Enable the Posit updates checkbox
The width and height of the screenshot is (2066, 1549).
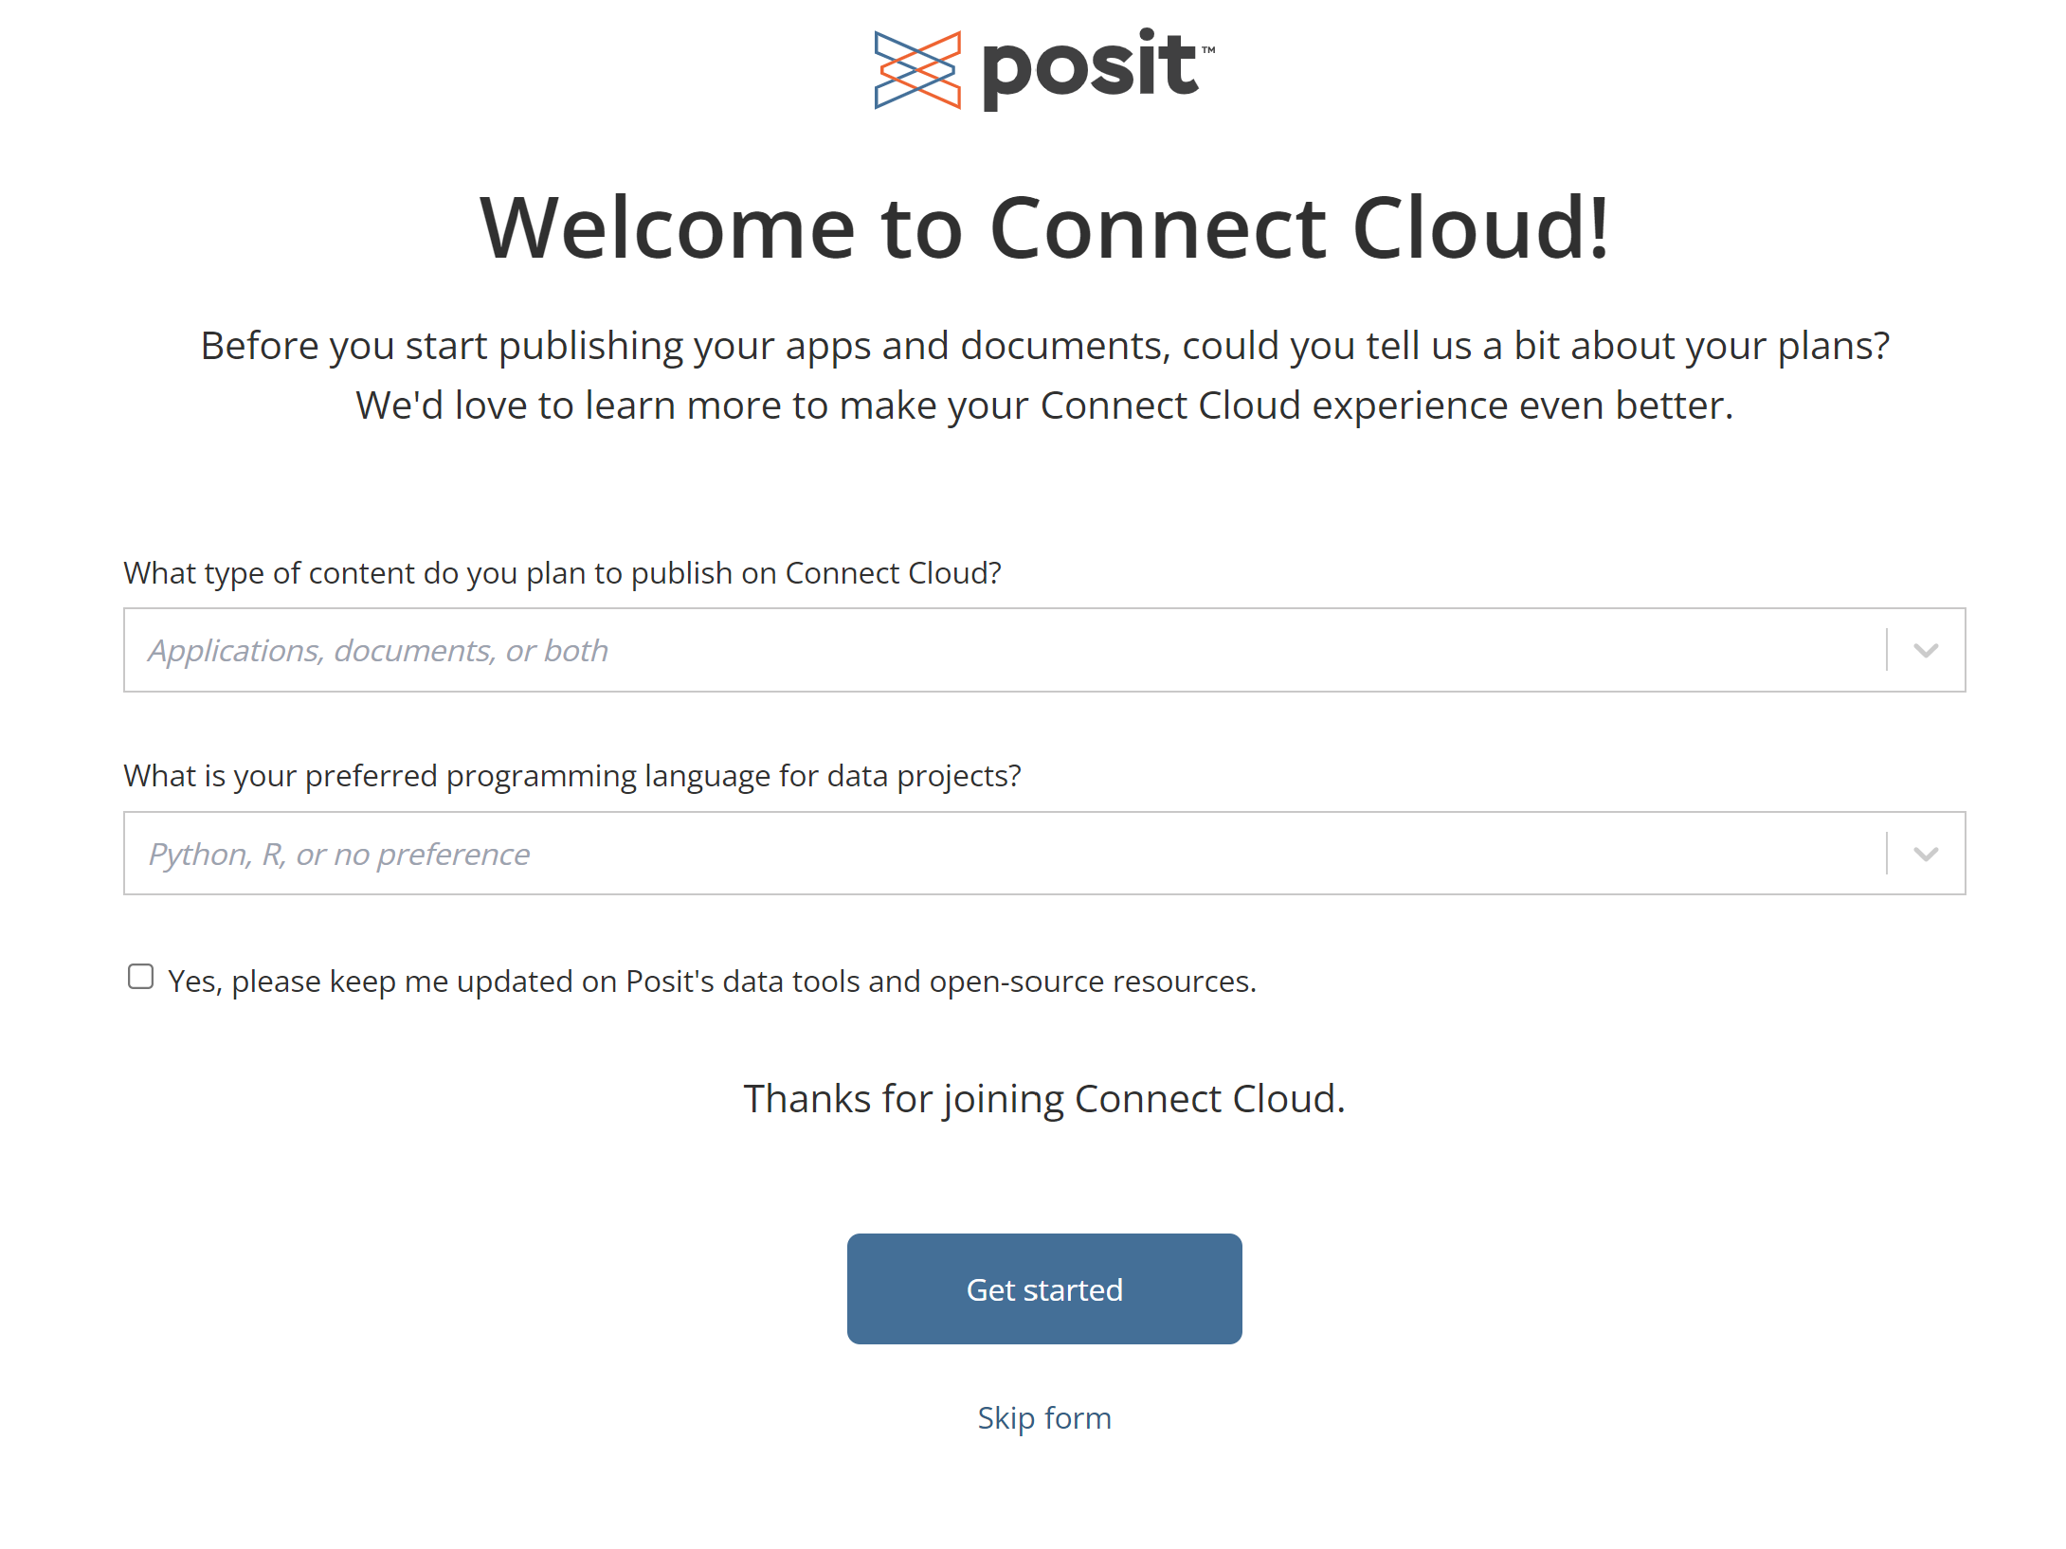coord(141,977)
